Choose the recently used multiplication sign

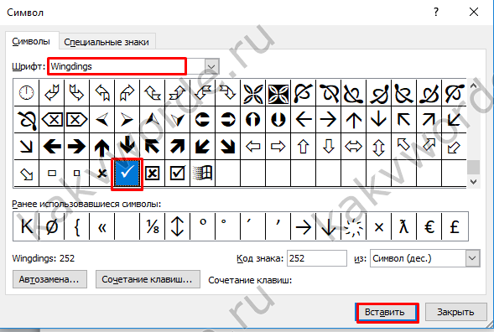pos(379,227)
